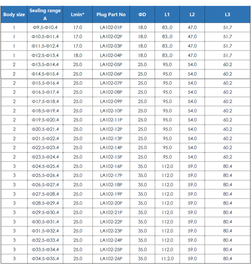251x265 pixels.
Task: Click the 'L3' column header
Action: (228, 14)
